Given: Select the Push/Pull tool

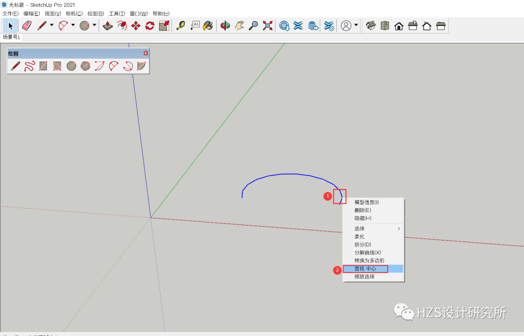Looking at the screenshot, I should point(107,26).
